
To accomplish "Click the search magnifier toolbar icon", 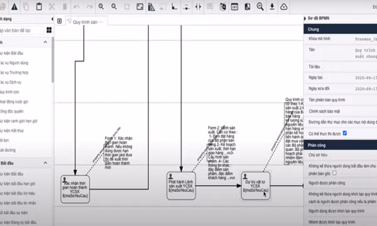I will [260, 6].
